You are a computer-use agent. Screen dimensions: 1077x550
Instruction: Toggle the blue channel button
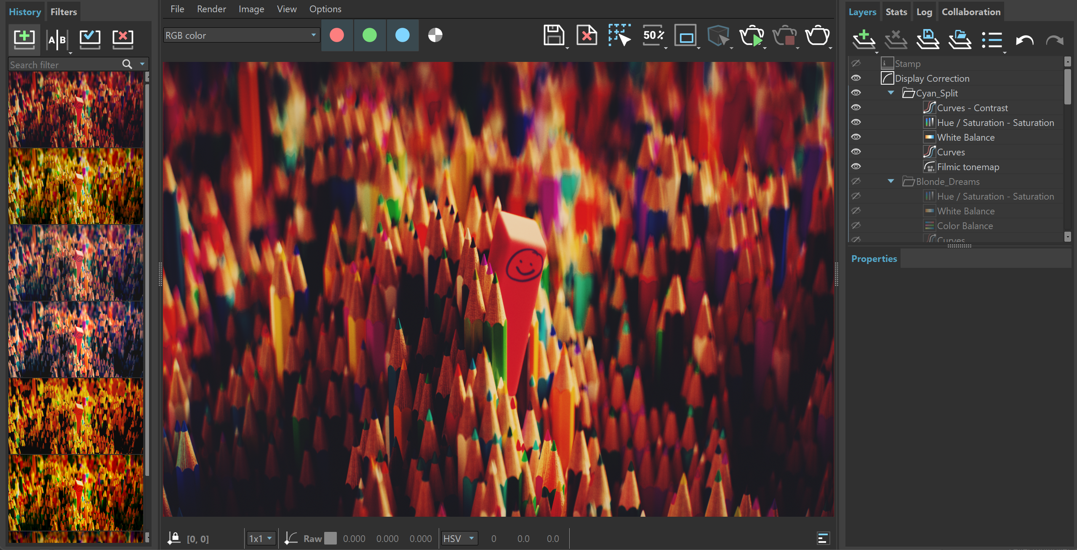403,35
